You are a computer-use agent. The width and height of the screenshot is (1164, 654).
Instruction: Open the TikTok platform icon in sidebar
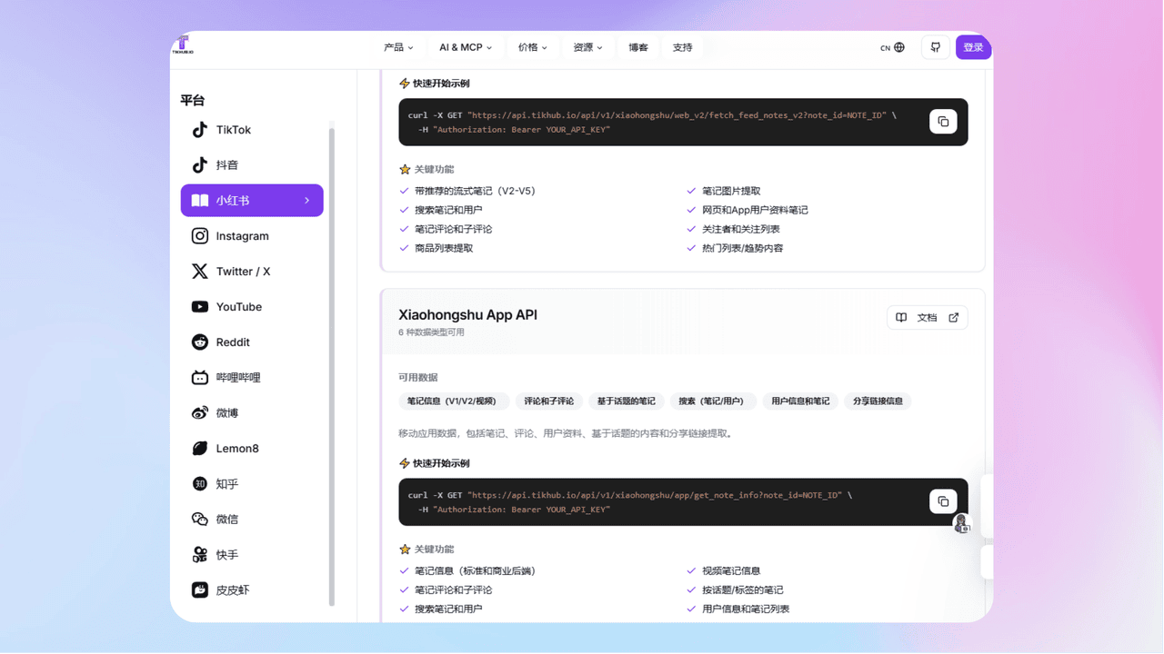[200, 130]
